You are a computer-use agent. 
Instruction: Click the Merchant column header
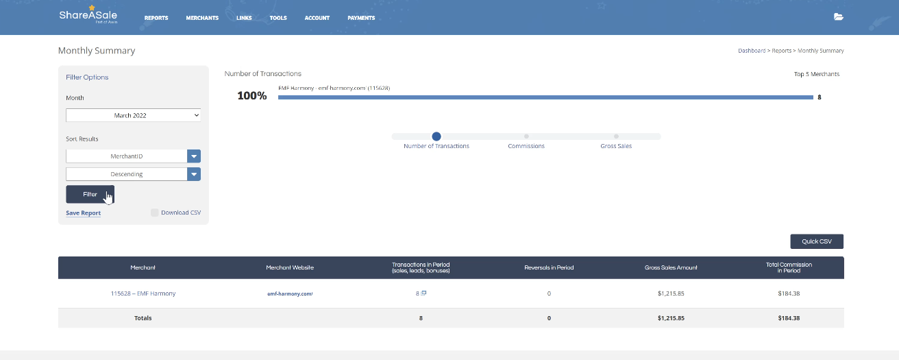pyautogui.click(x=143, y=267)
